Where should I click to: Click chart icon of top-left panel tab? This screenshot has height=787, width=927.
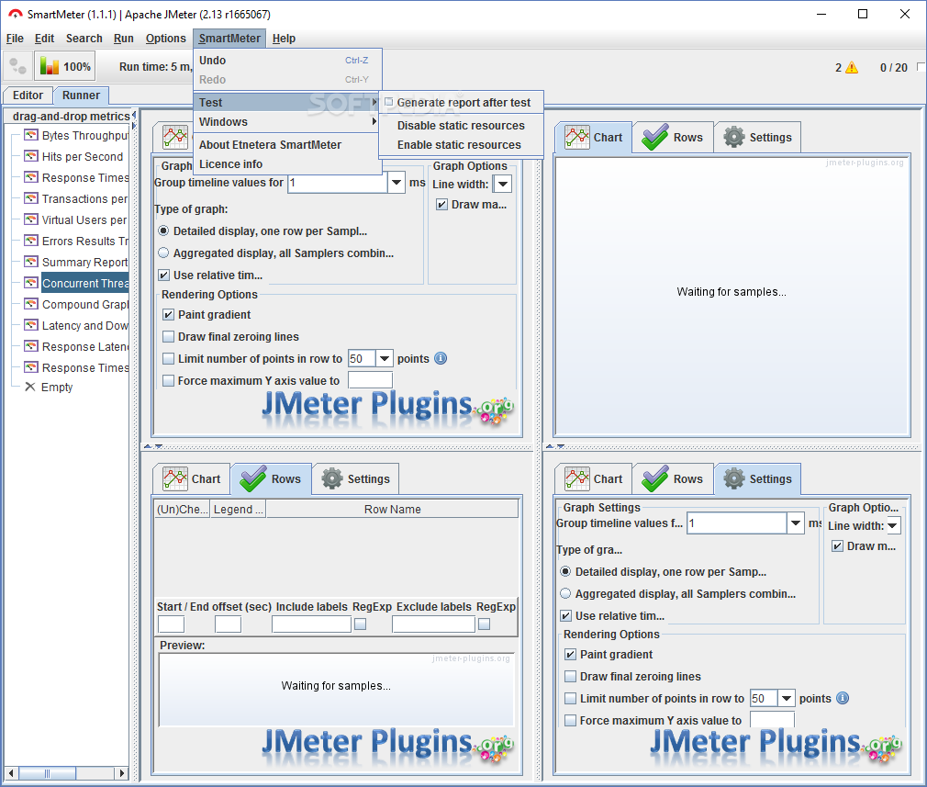[175, 137]
